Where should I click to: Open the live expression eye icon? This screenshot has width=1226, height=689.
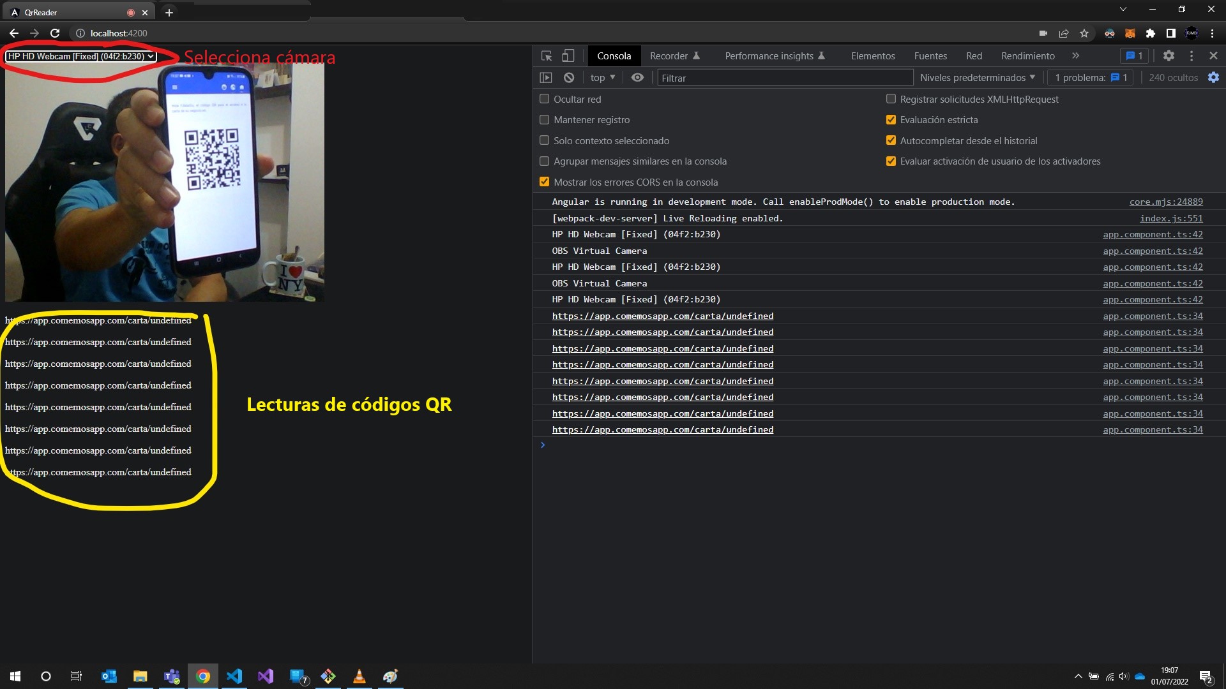click(x=637, y=77)
